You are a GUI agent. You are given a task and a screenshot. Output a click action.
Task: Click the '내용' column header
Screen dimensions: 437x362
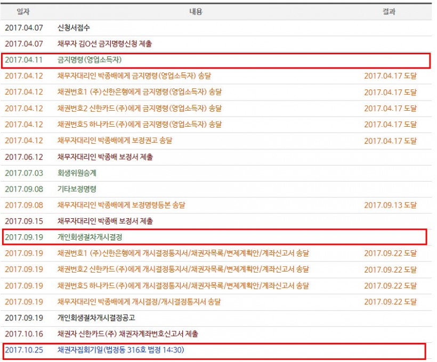pyautogui.click(x=196, y=12)
